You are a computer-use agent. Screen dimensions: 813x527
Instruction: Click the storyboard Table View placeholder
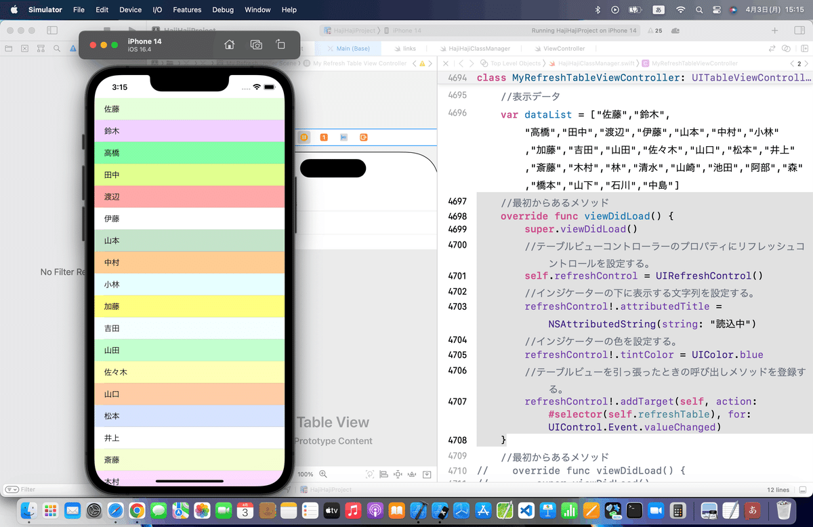333,422
